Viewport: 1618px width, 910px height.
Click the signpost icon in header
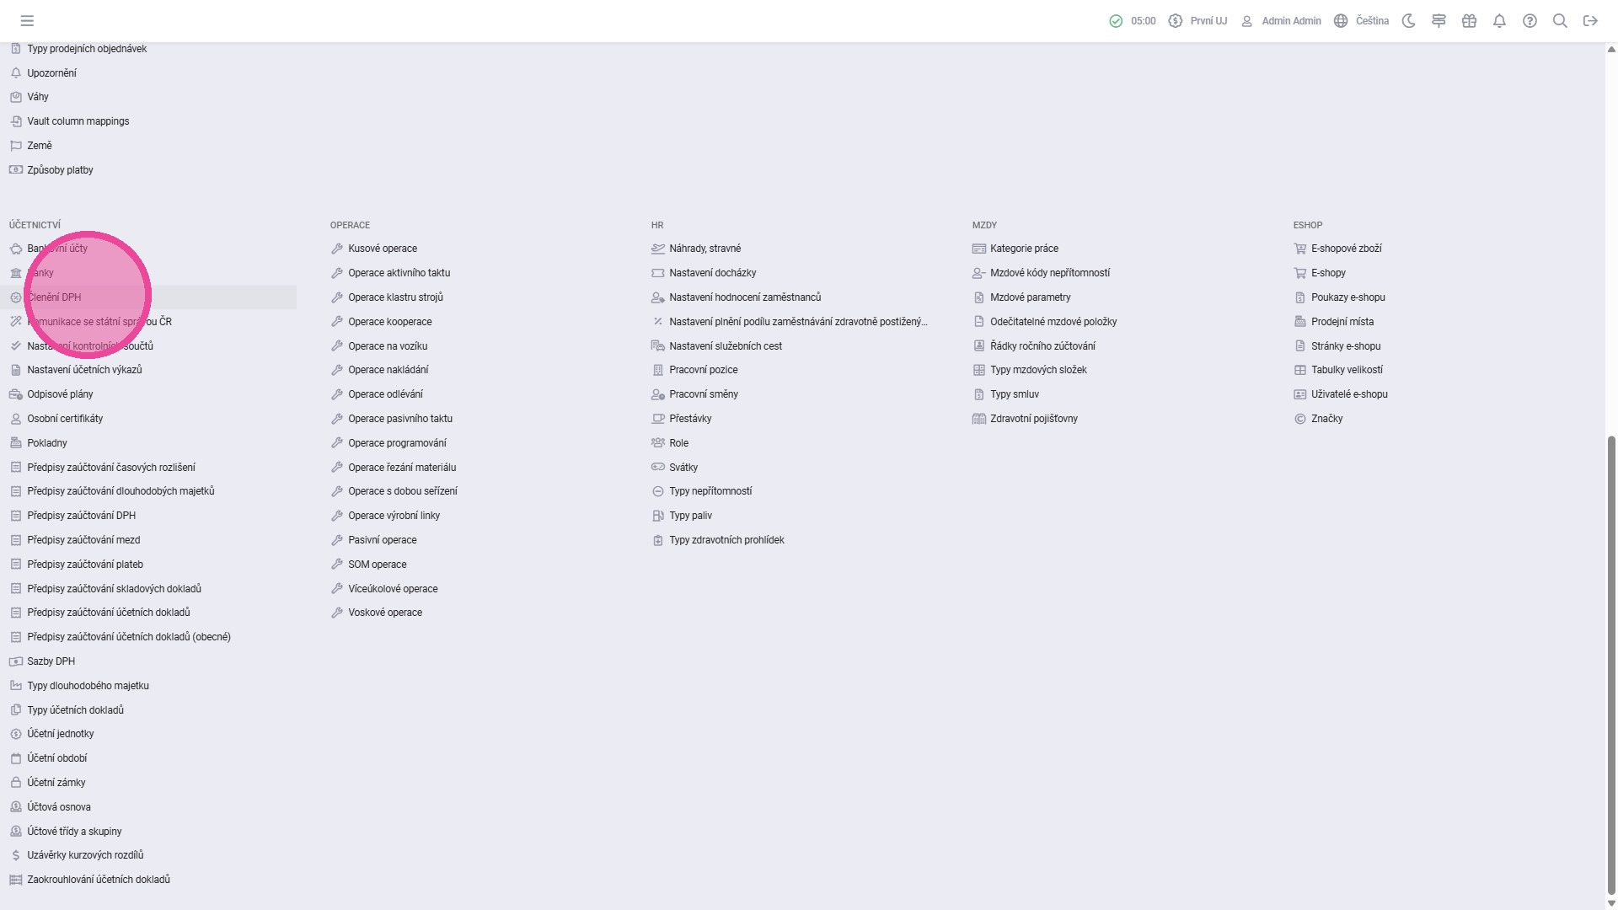pyautogui.click(x=1439, y=21)
